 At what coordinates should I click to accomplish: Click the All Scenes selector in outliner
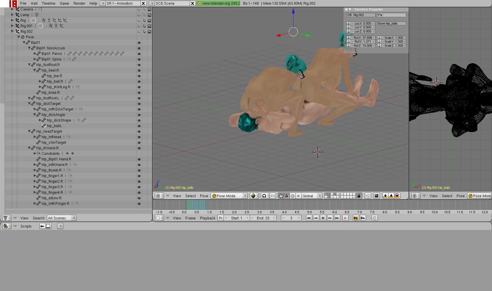[61, 218]
